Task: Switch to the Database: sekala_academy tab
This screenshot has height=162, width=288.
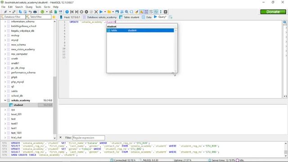Action: 100,17
